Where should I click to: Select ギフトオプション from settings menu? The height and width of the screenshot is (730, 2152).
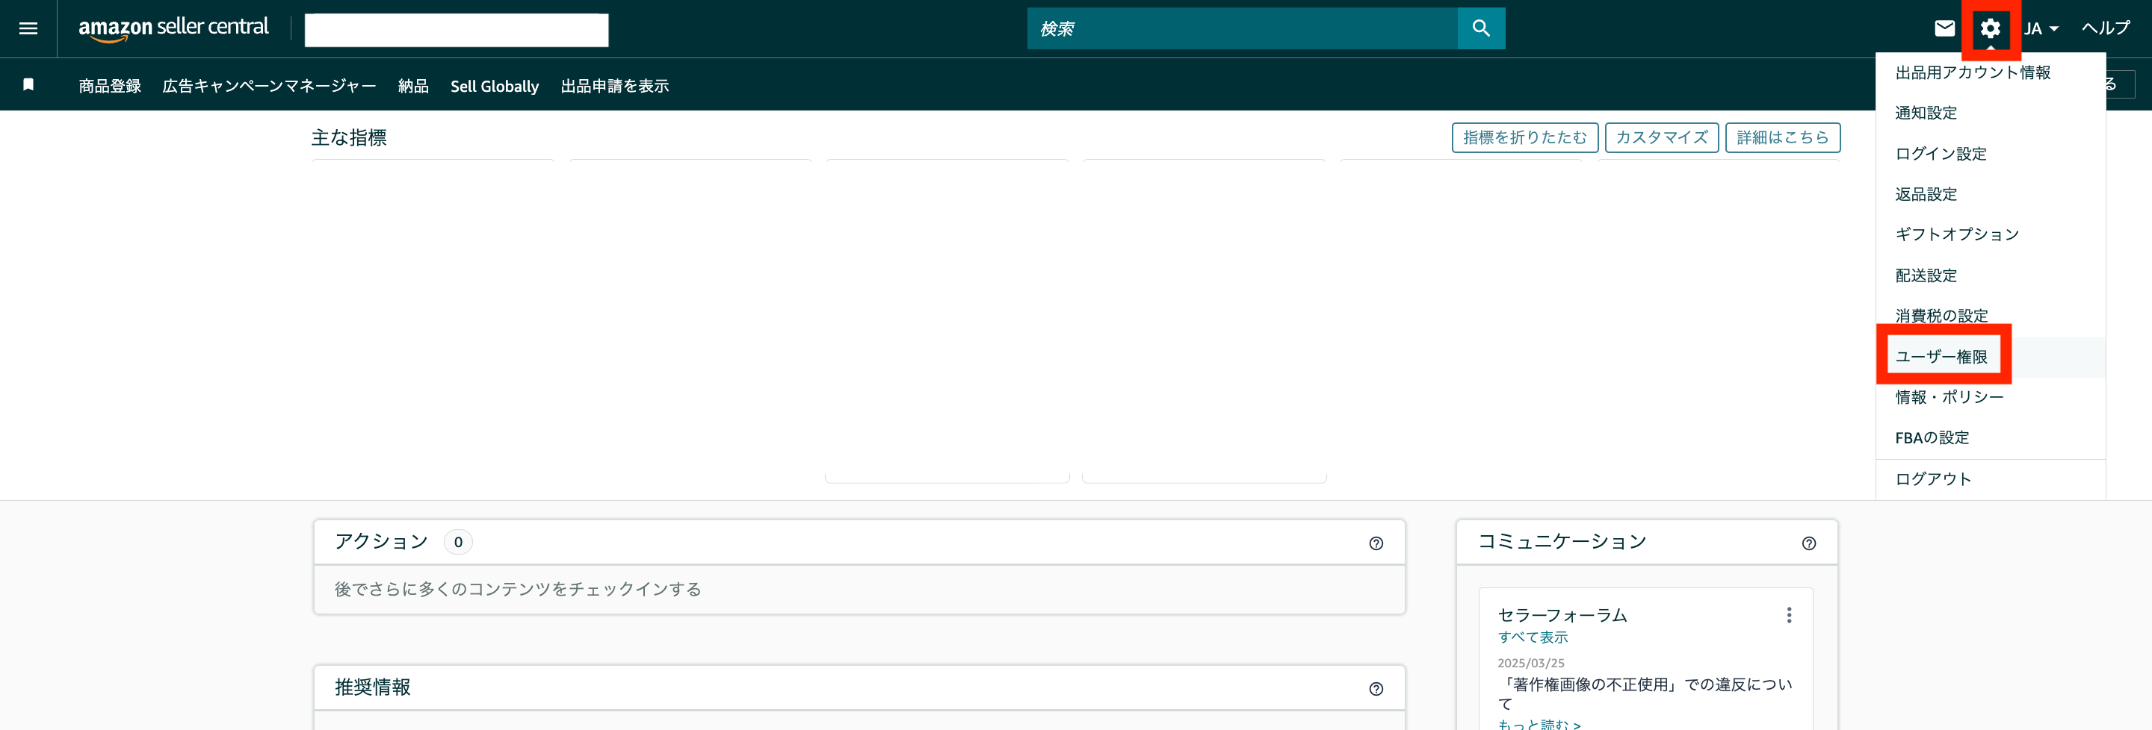point(1990,234)
